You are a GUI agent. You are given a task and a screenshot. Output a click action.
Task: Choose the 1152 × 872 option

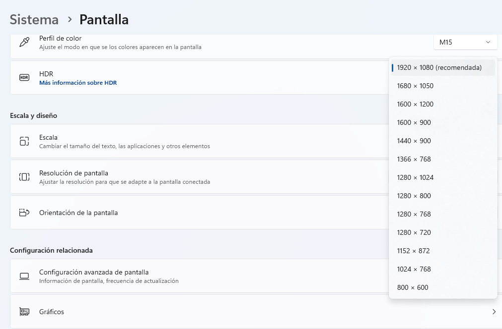click(x=443, y=251)
